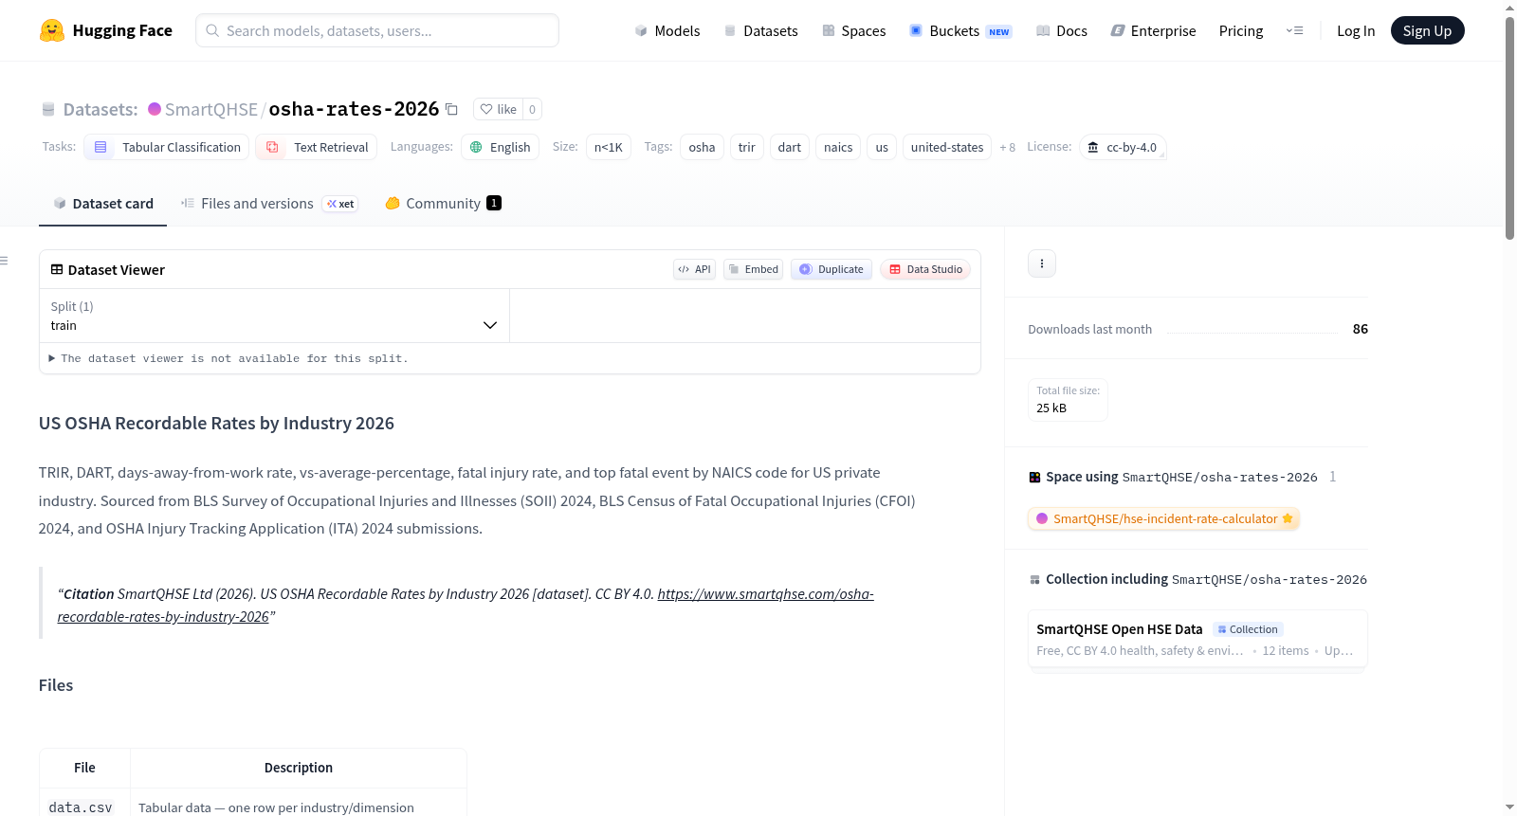1517x816 pixels.
Task: Show the +8 more tags
Action: tap(1007, 147)
